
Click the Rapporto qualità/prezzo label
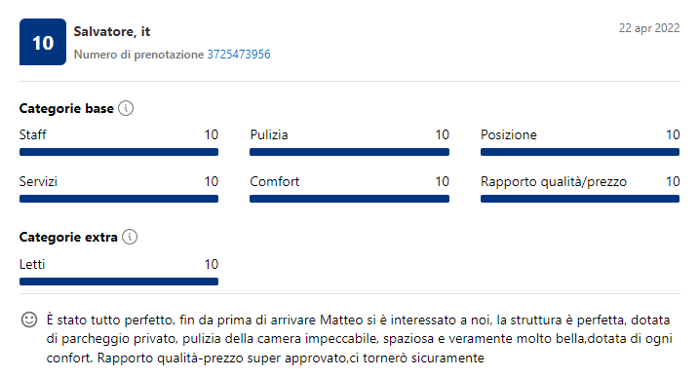pos(553,182)
